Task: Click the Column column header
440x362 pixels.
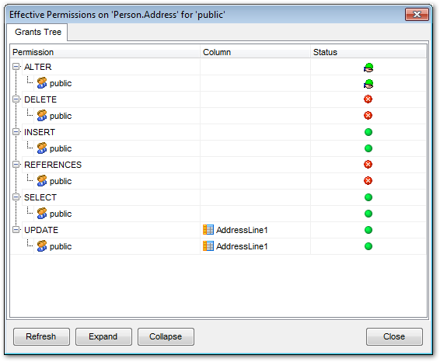Action: tap(255, 52)
